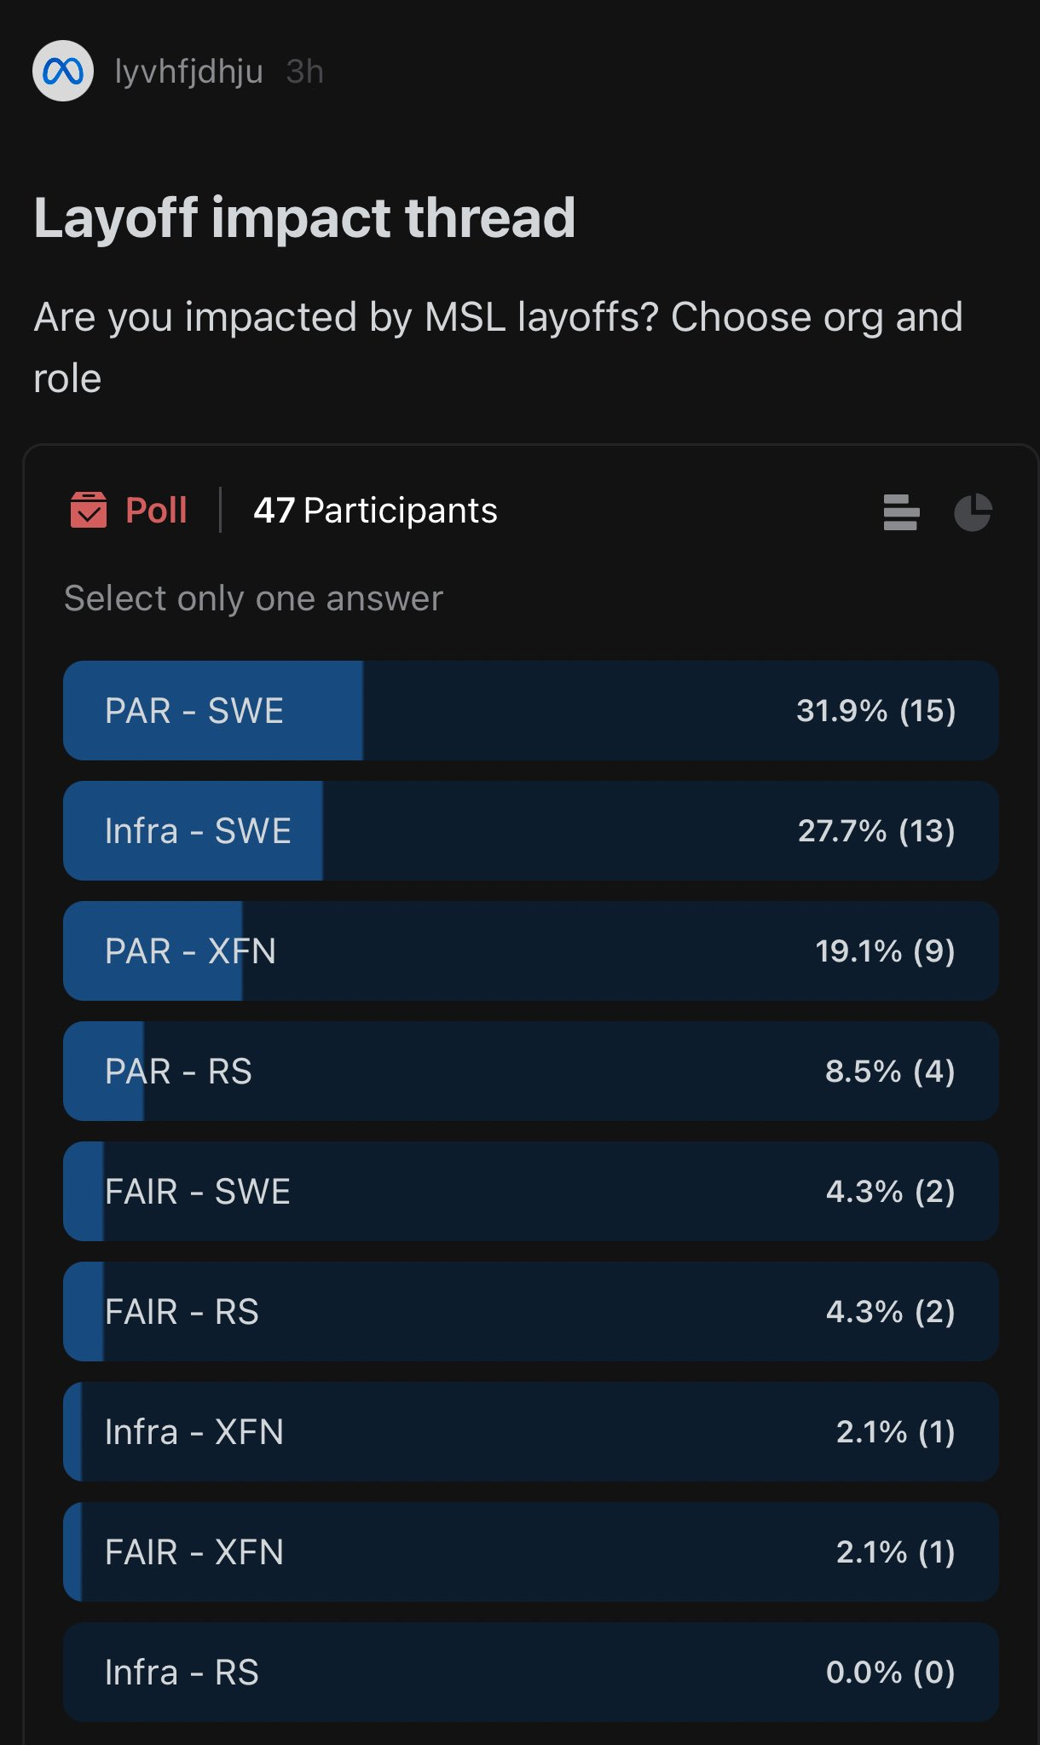
Task: Pick the FAIR - XFN option
Action: 530,1551
